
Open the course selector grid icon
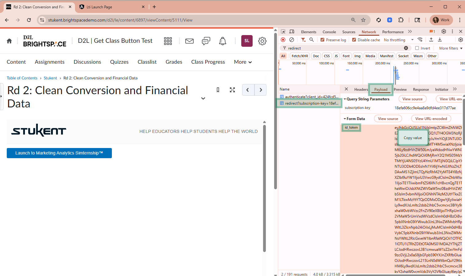pyautogui.click(x=168, y=41)
